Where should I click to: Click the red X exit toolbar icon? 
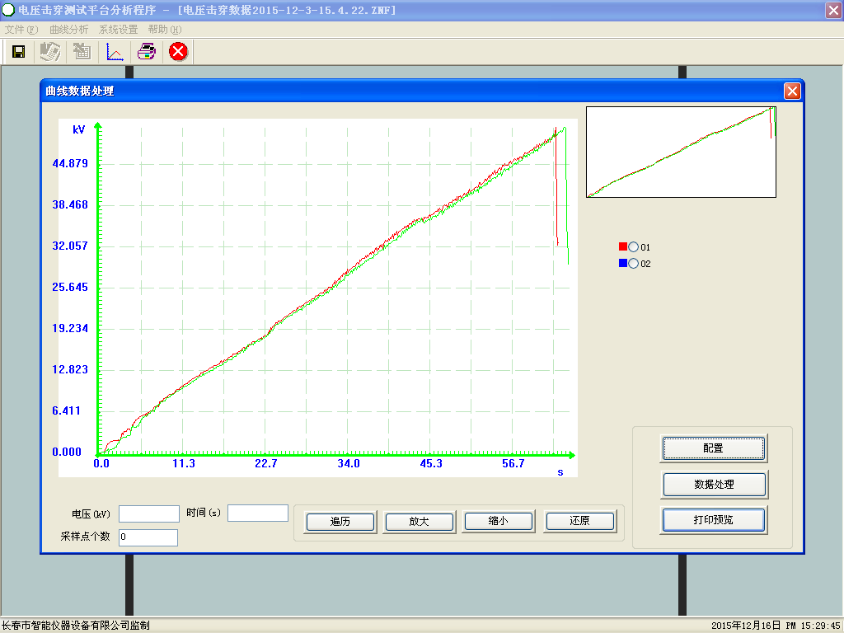tap(178, 52)
